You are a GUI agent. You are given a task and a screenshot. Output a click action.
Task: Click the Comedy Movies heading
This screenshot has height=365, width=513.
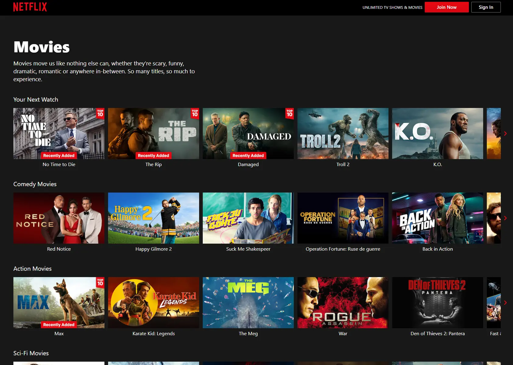(35, 184)
